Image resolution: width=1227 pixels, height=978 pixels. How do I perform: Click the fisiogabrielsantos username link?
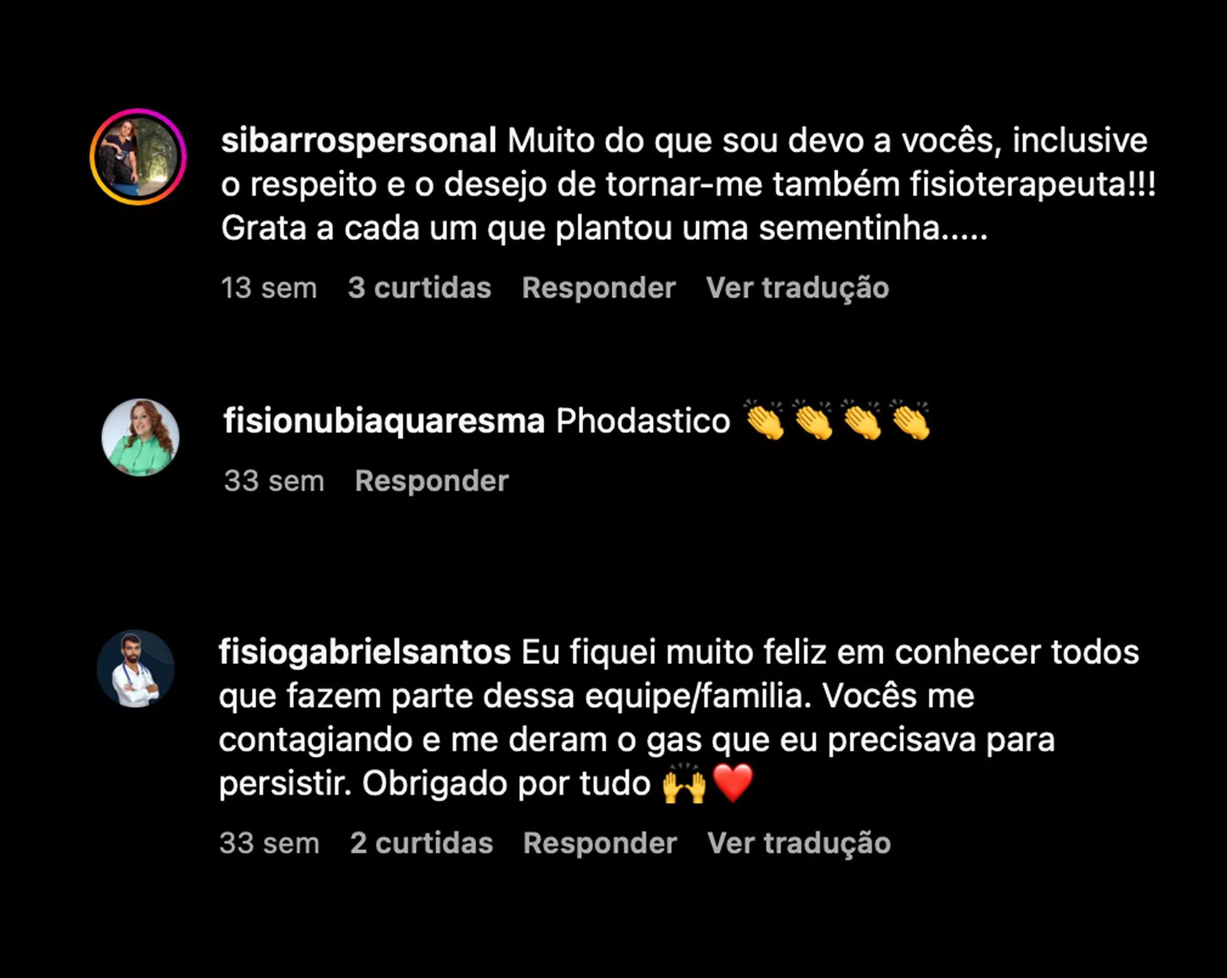click(x=365, y=652)
